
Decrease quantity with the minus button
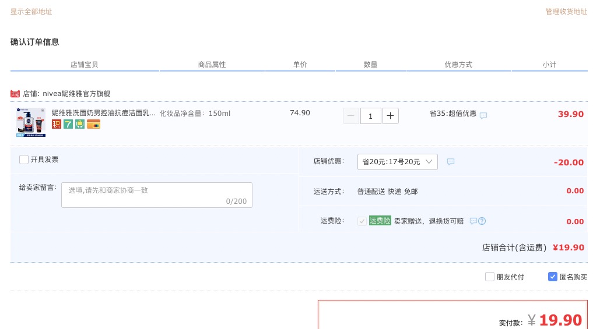[351, 116]
